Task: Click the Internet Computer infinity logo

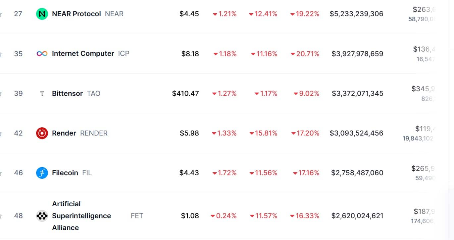Action: [42, 54]
